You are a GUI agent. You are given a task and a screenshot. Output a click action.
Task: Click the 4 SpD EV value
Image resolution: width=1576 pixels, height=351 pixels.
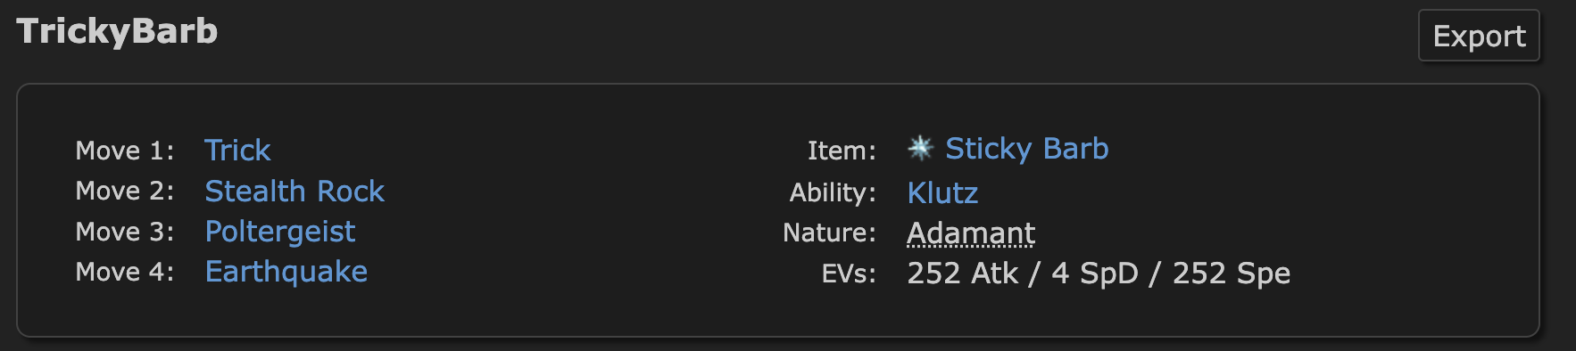(x=1095, y=273)
